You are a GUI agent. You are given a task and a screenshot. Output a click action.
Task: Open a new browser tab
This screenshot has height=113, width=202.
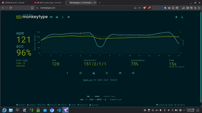[100, 3]
